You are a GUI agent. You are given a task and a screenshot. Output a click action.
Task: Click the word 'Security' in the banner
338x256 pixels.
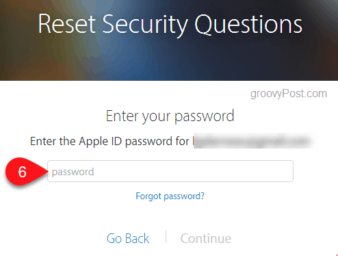(145, 25)
